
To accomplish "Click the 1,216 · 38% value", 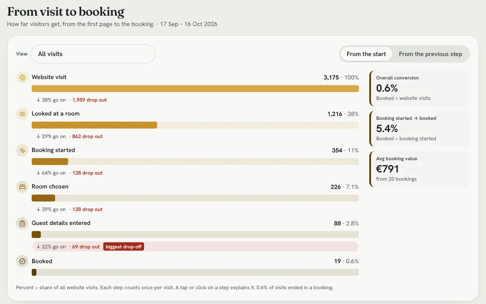I will pyautogui.click(x=343, y=114).
